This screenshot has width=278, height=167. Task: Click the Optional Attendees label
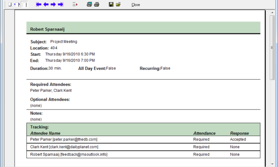pyautogui.click(x=50, y=100)
